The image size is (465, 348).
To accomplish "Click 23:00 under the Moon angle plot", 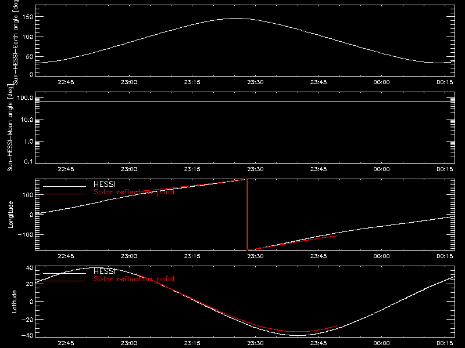I will [x=129, y=169].
